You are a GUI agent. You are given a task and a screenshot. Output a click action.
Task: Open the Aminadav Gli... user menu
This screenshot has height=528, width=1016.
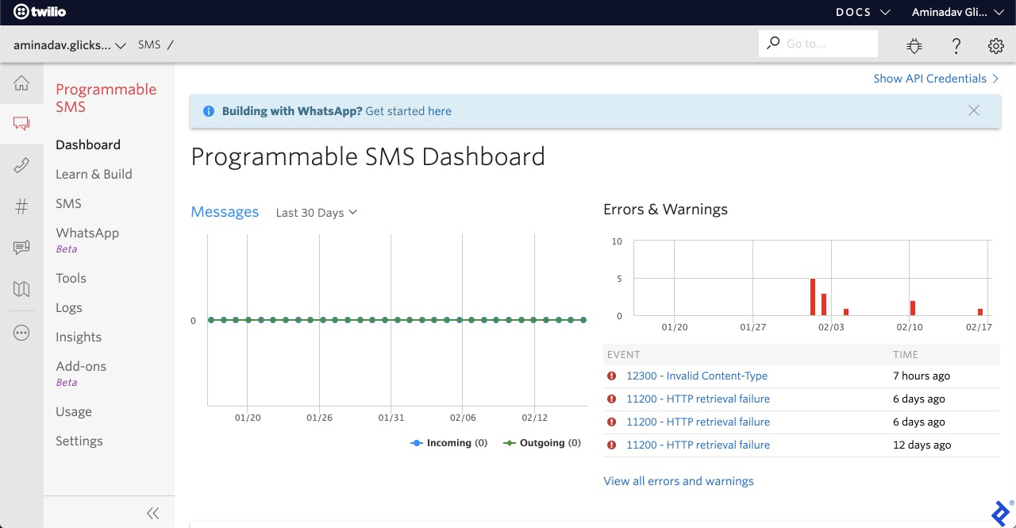(x=957, y=12)
